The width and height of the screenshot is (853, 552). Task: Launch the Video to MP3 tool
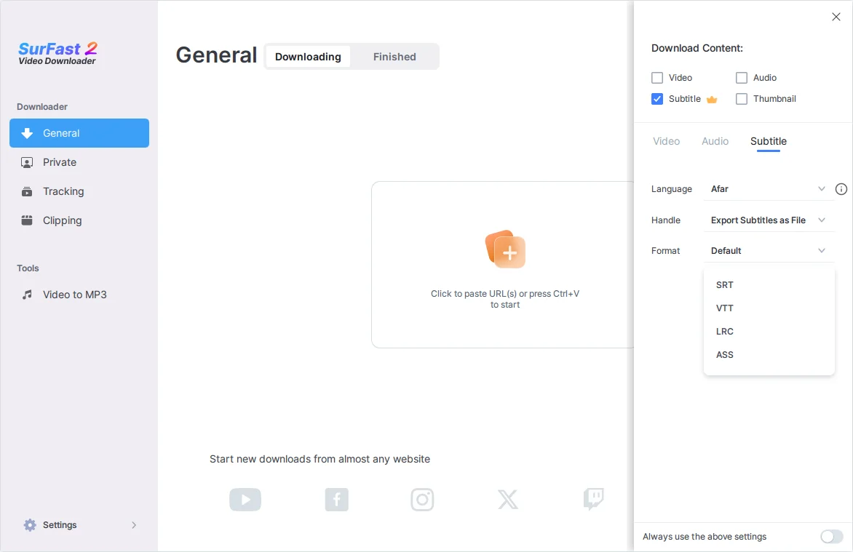tap(79, 295)
